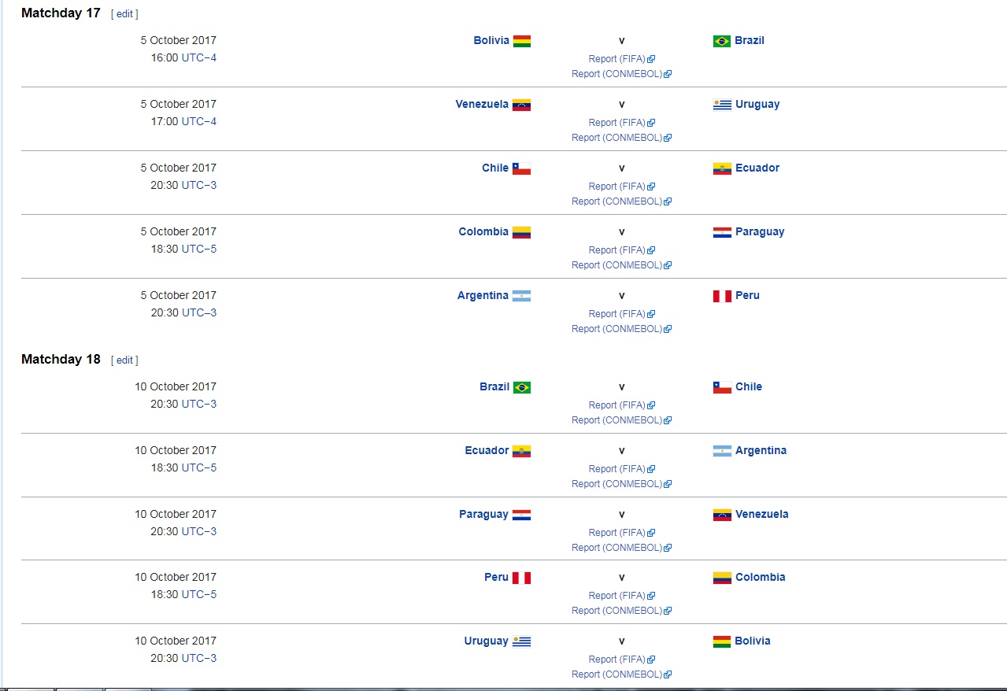Click Argentina flag in Argentina v Peru match
Screen dimensions: 1007x691
tap(521, 296)
